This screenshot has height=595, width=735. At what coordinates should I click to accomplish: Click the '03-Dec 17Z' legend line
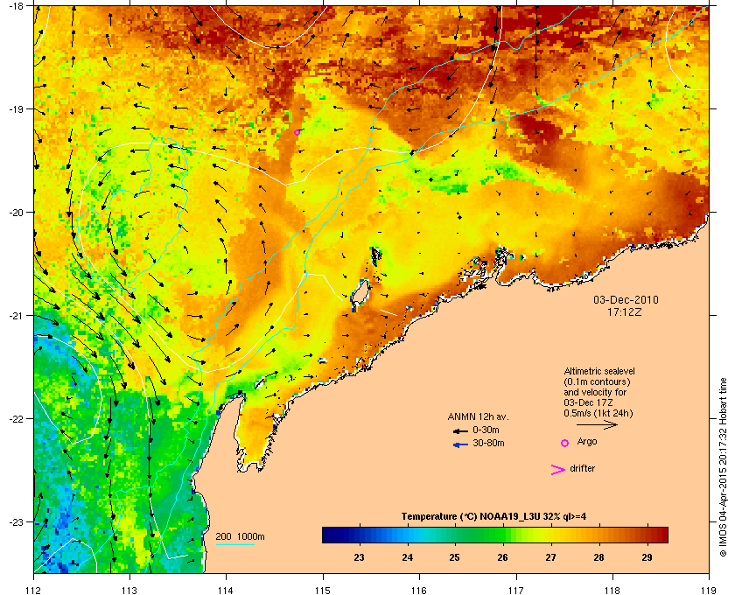pos(588,402)
